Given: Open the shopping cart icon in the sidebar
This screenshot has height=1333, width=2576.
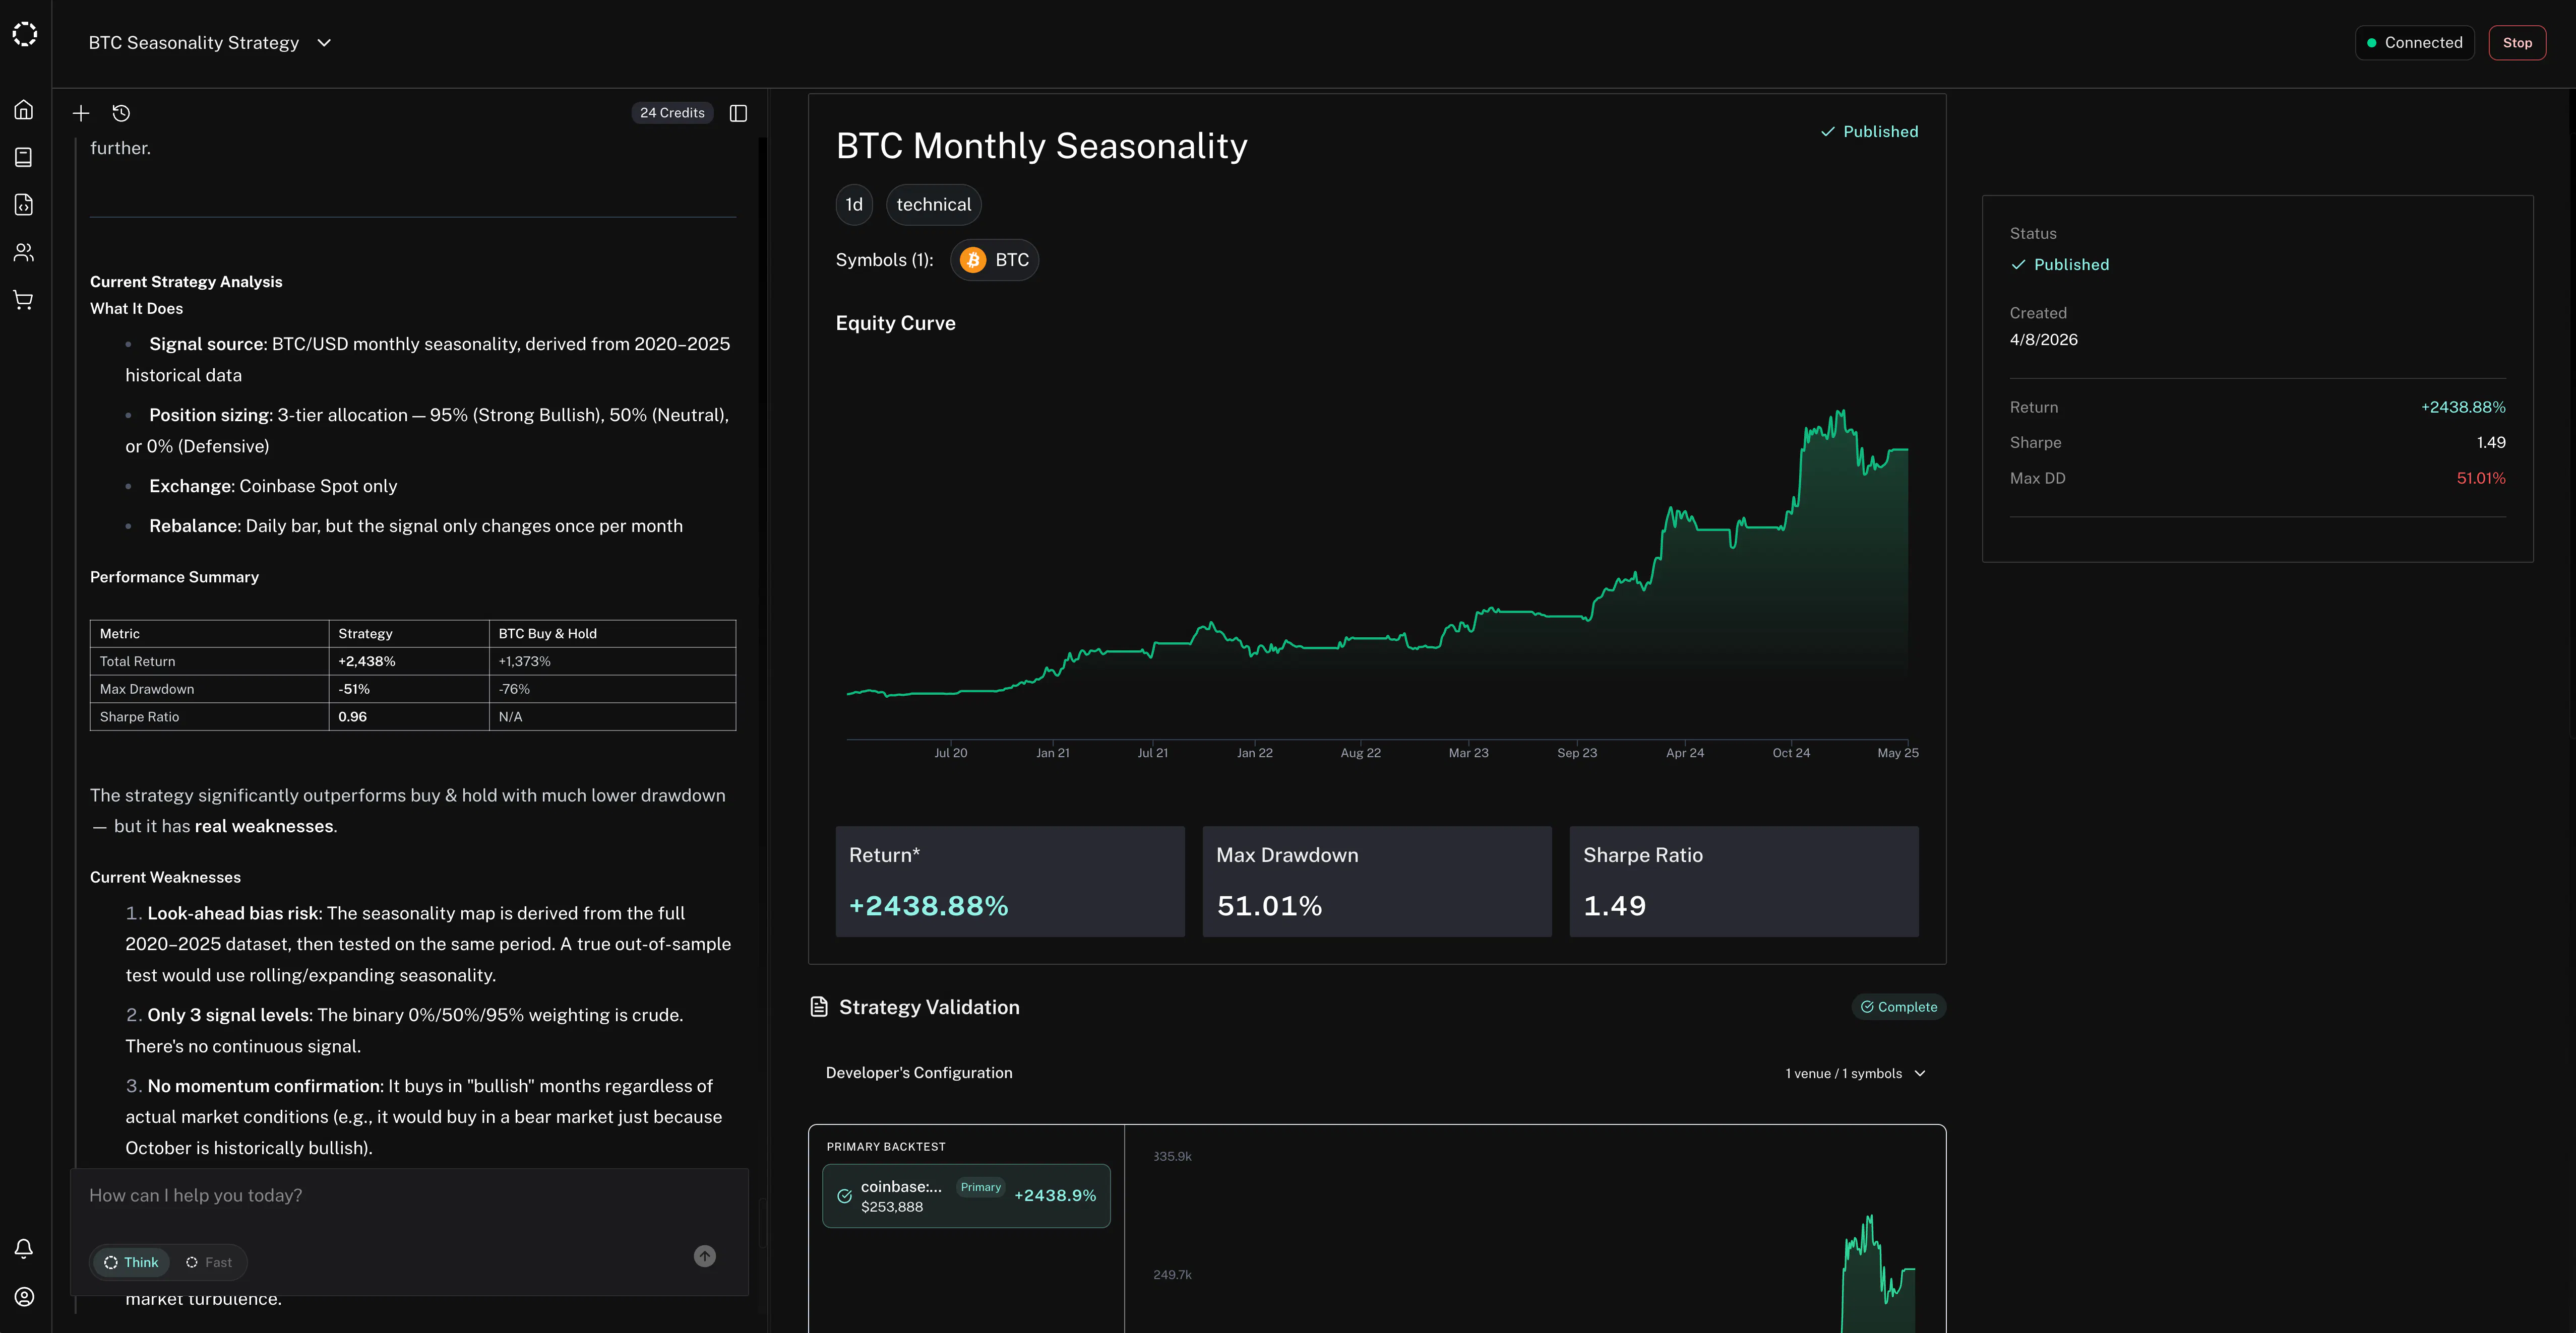Looking at the screenshot, I should (24, 300).
